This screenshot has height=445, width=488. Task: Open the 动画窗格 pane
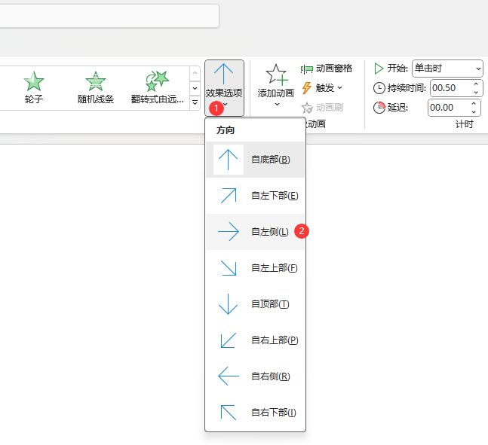click(x=327, y=69)
